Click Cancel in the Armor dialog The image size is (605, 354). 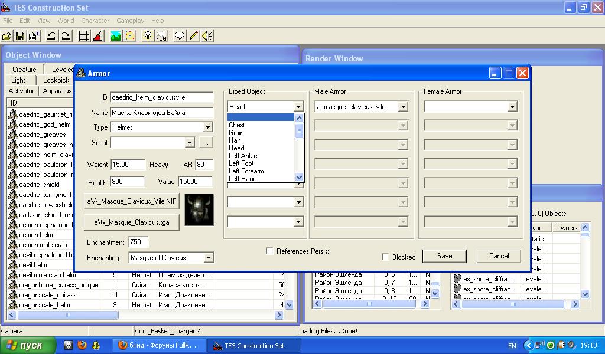tap(499, 256)
